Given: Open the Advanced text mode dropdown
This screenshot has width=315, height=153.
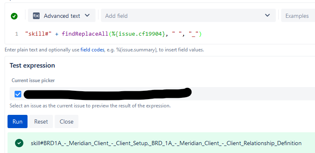Looking at the screenshot, I should click(x=62, y=16).
